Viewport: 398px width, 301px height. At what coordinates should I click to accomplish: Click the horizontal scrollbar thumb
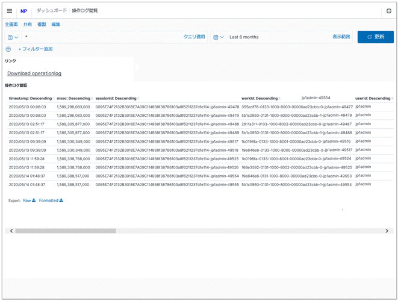[x=65, y=231]
